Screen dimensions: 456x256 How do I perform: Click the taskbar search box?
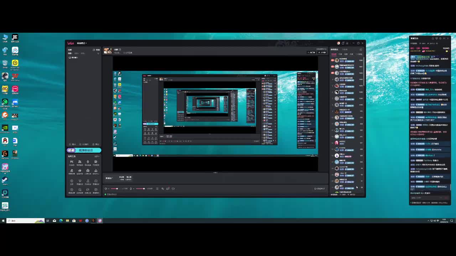click(x=26, y=221)
